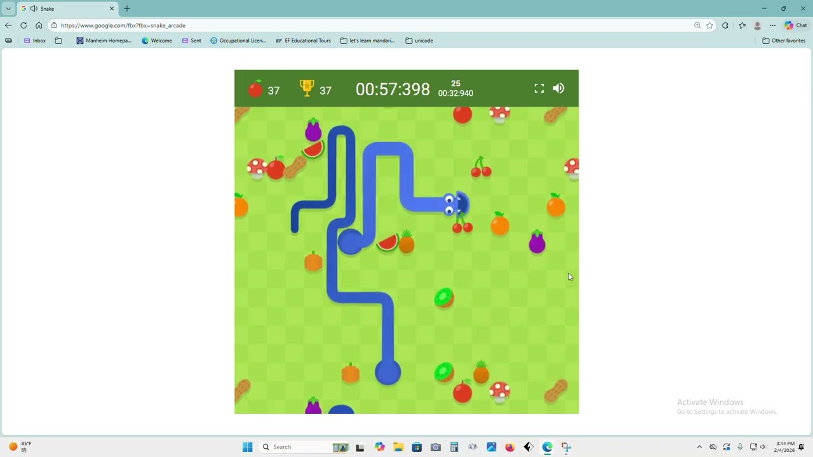Open the unnamed folder in bookmarks bar

58,41
